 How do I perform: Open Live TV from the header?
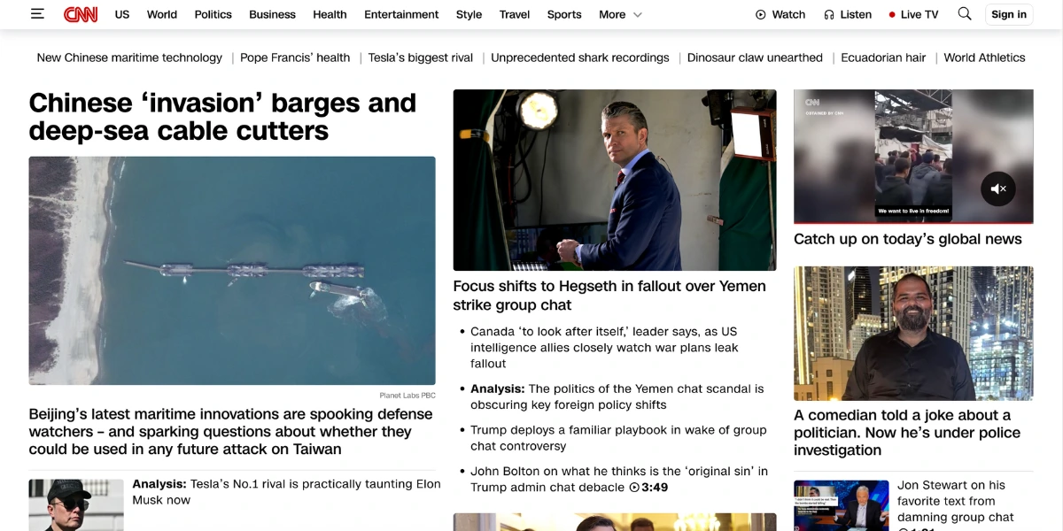click(x=912, y=14)
